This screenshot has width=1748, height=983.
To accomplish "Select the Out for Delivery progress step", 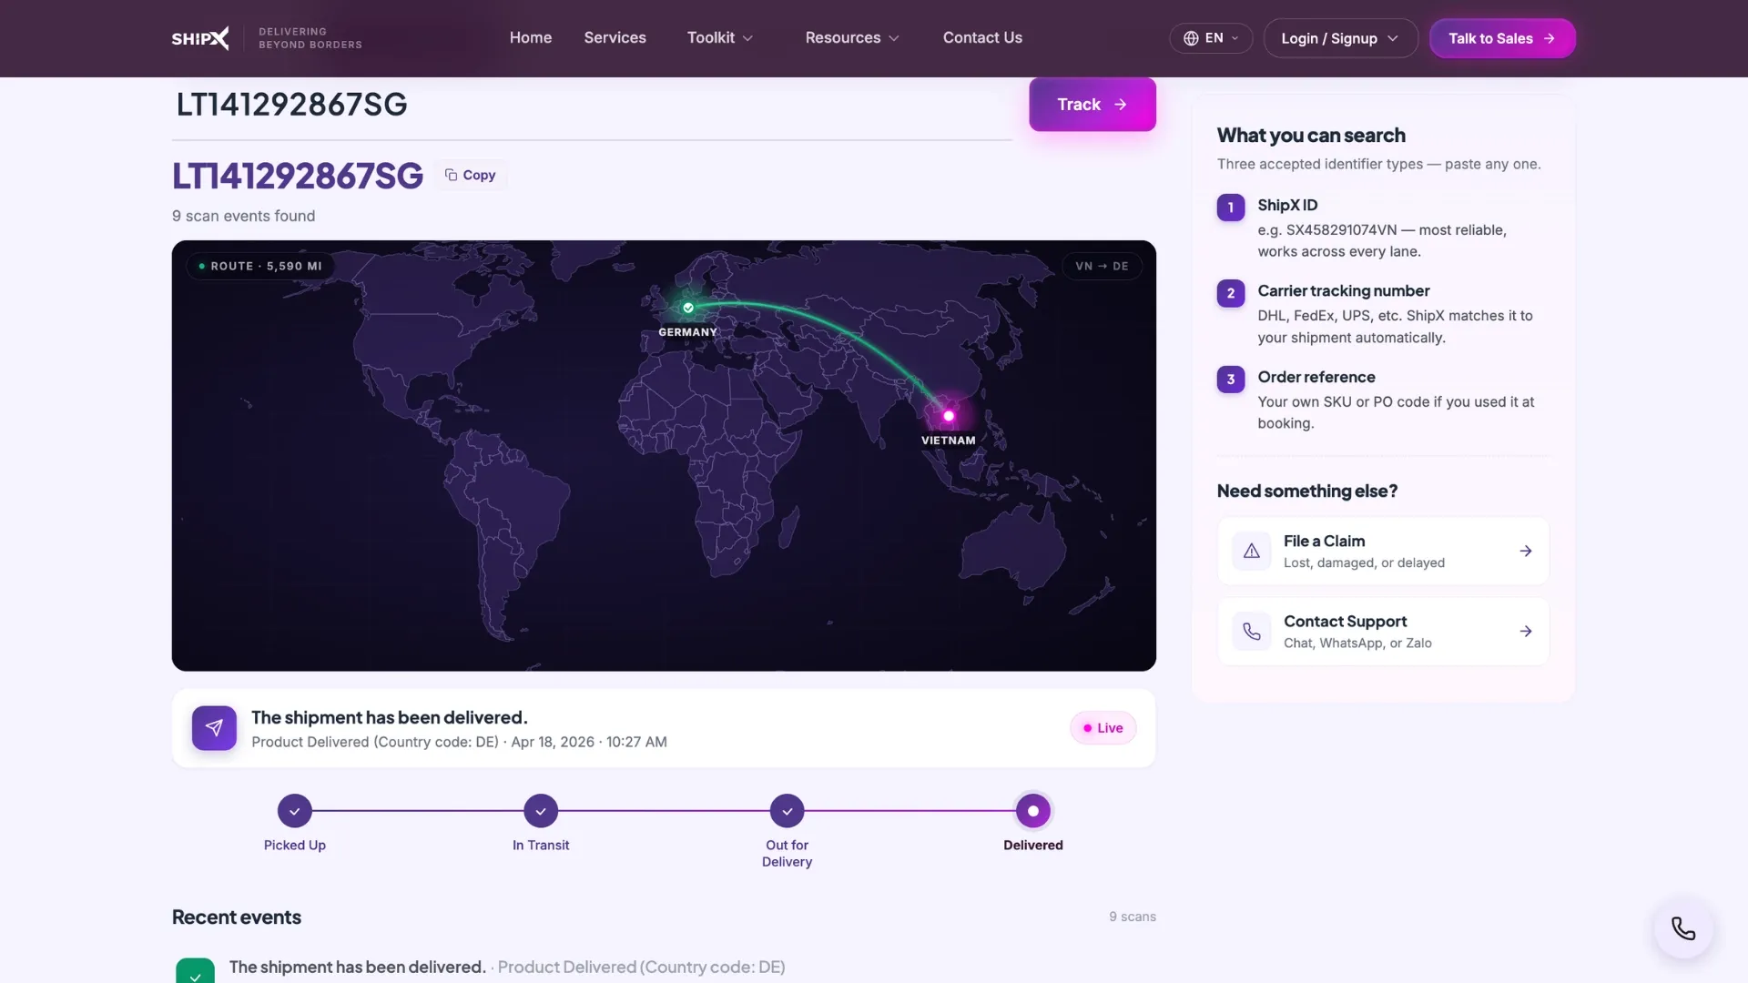I will (x=788, y=811).
